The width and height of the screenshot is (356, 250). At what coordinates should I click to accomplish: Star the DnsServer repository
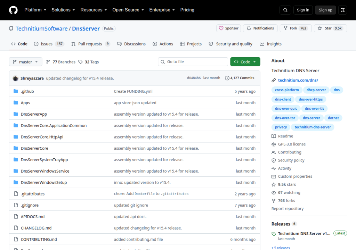tap(330, 28)
